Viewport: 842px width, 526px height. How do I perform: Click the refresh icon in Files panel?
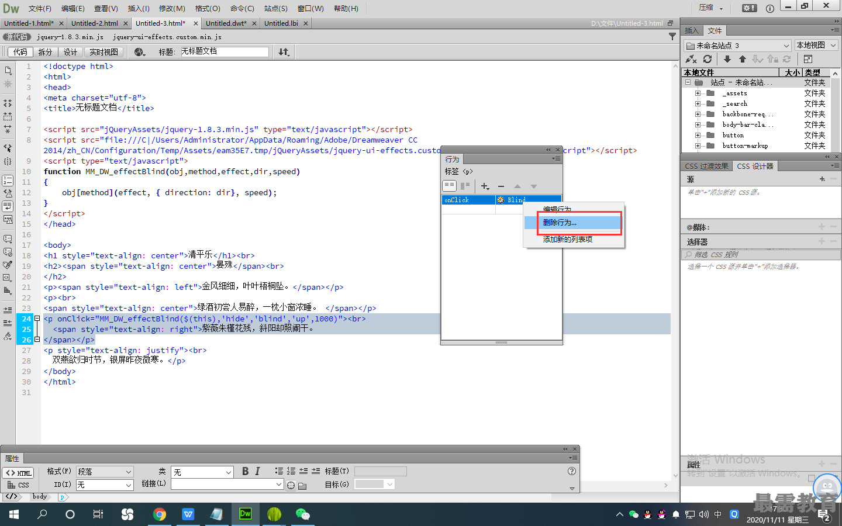click(708, 59)
